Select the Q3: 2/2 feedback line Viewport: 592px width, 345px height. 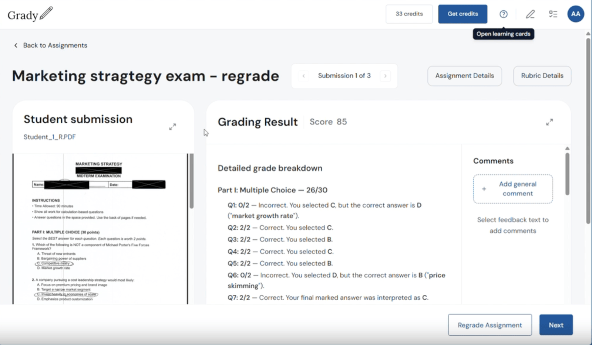pyautogui.click(x=280, y=240)
